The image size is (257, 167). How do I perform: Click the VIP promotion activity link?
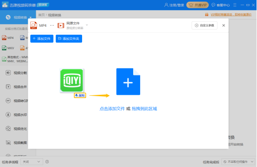pos(231,15)
